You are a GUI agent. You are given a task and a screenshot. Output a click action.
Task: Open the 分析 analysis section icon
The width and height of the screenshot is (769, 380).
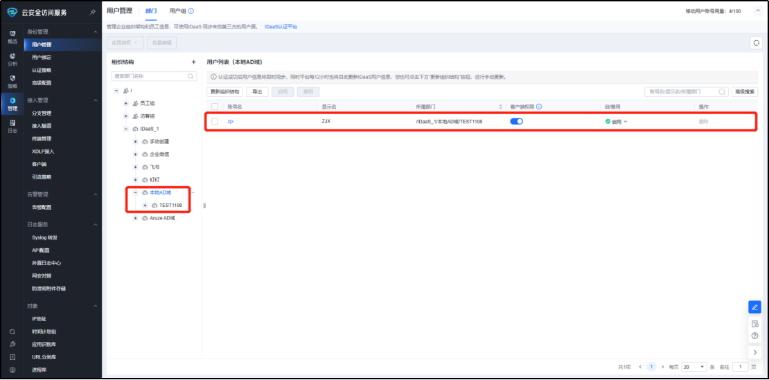pos(12,58)
